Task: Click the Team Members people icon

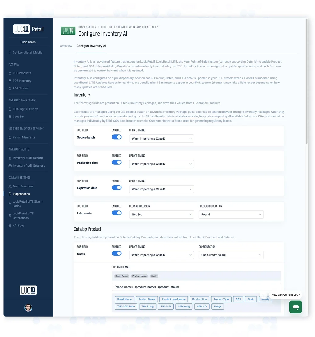Action: point(10,186)
